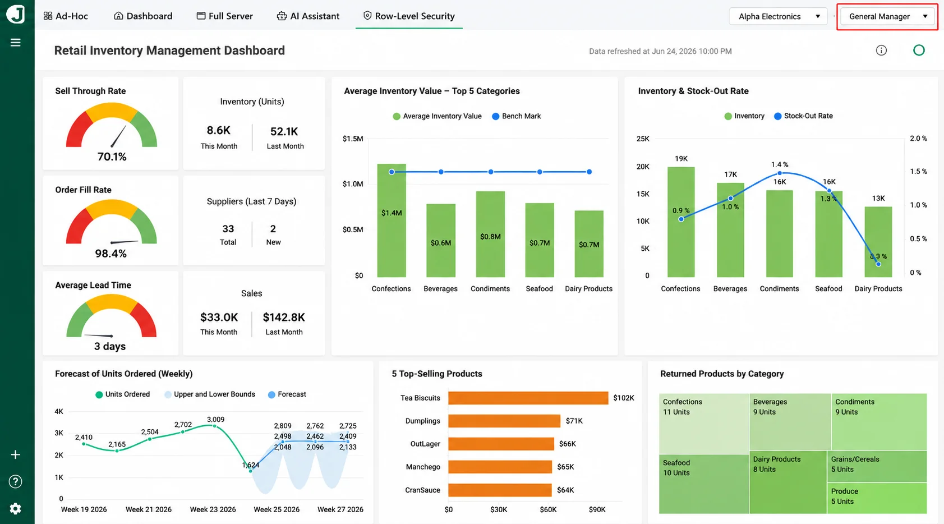Viewport: 944px width, 524px height.
Task: Click the plus icon in the sidebar
Action: pyautogui.click(x=16, y=454)
